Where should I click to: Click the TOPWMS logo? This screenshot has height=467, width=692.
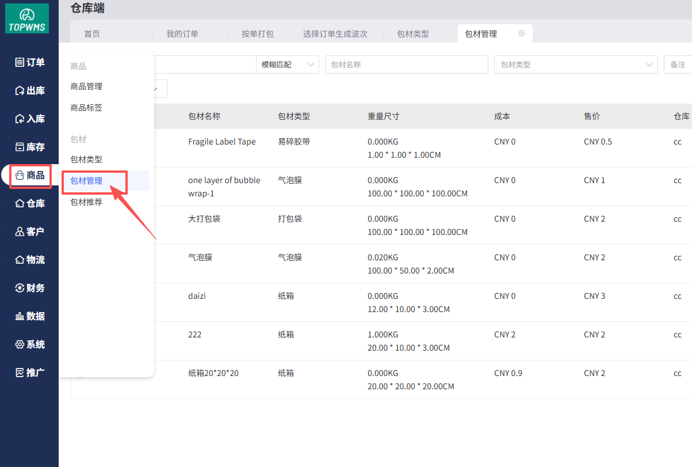pyautogui.click(x=28, y=18)
